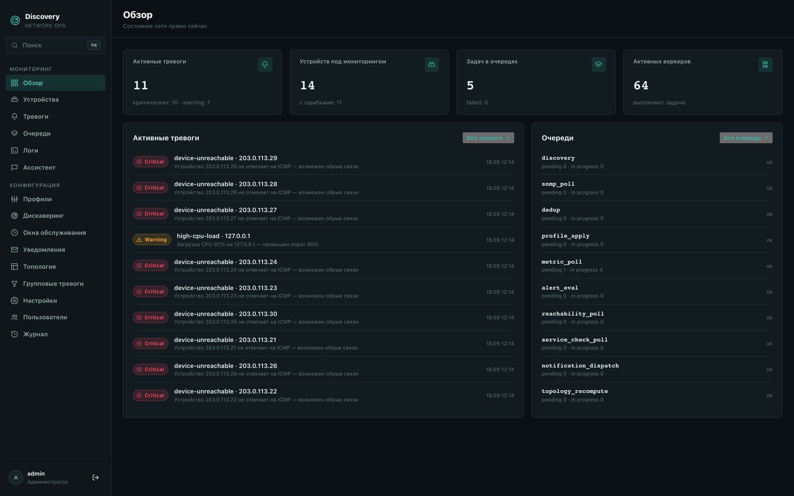The height and width of the screenshot is (496, 794).
Task: Click the Все очереди button
Action: (746, 138)
